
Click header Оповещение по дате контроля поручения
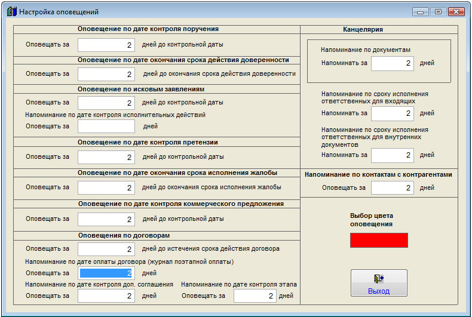[x=148, y=29]
